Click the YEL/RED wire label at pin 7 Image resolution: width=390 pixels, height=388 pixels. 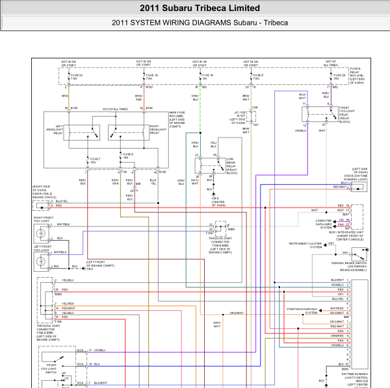pos(68,304)
